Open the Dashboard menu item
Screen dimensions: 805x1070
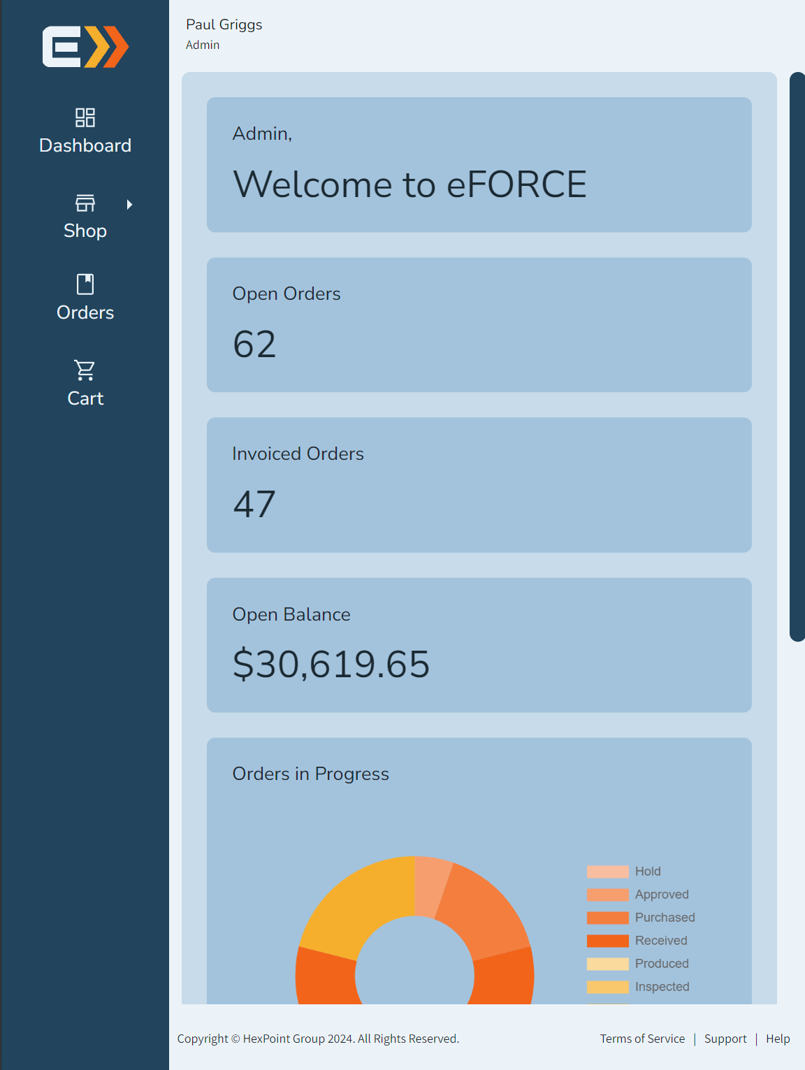point(85,131)
